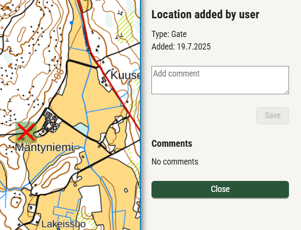Click the Save button

pyautogui.click(x=273, y=115)
